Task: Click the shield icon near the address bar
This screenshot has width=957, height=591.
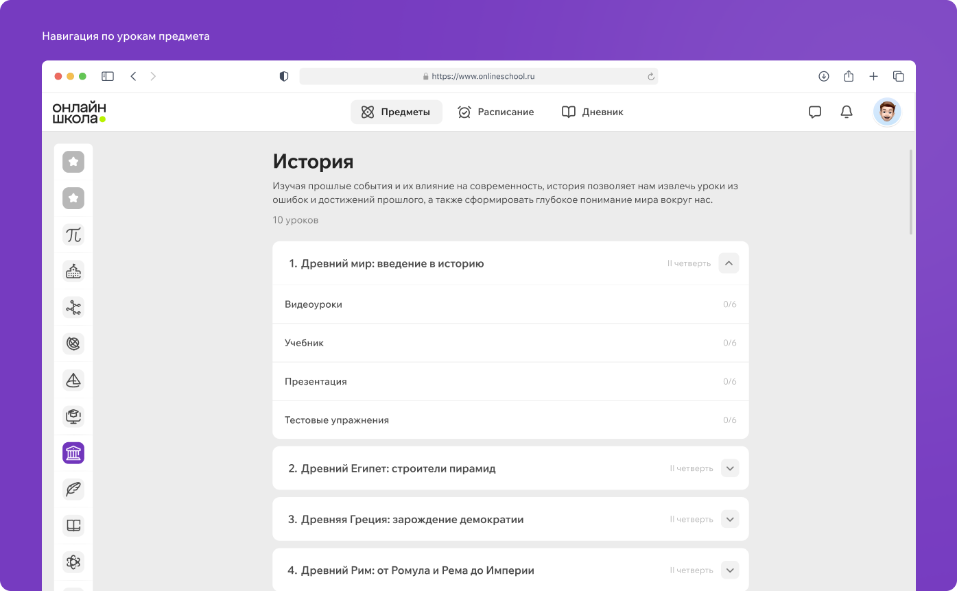Action: pyautogui.click(x=283, y=76)
